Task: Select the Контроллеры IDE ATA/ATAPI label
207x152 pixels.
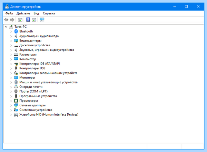Action: [39, 64]
